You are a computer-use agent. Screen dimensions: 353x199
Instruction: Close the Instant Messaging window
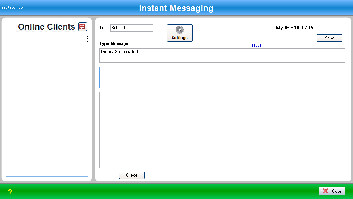tap(332, 191)
